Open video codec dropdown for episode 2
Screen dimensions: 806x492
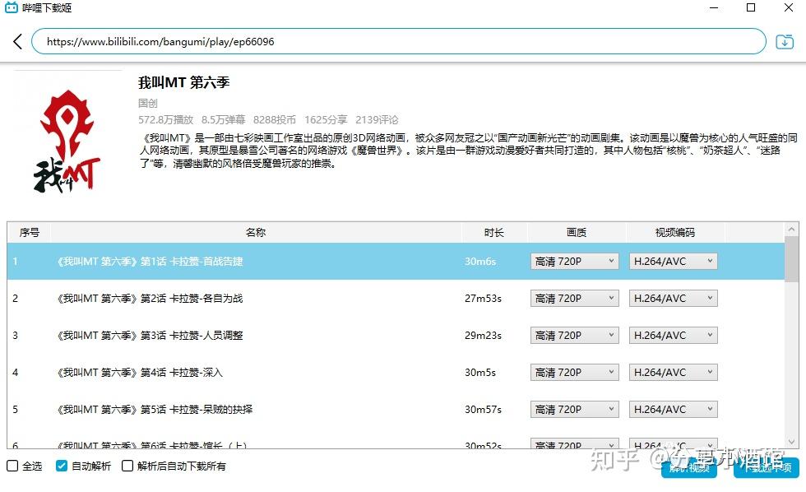(673, 298)
